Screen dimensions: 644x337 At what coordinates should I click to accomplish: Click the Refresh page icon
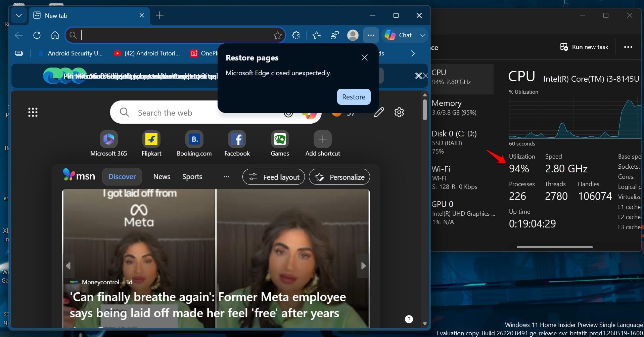point(37,35)
